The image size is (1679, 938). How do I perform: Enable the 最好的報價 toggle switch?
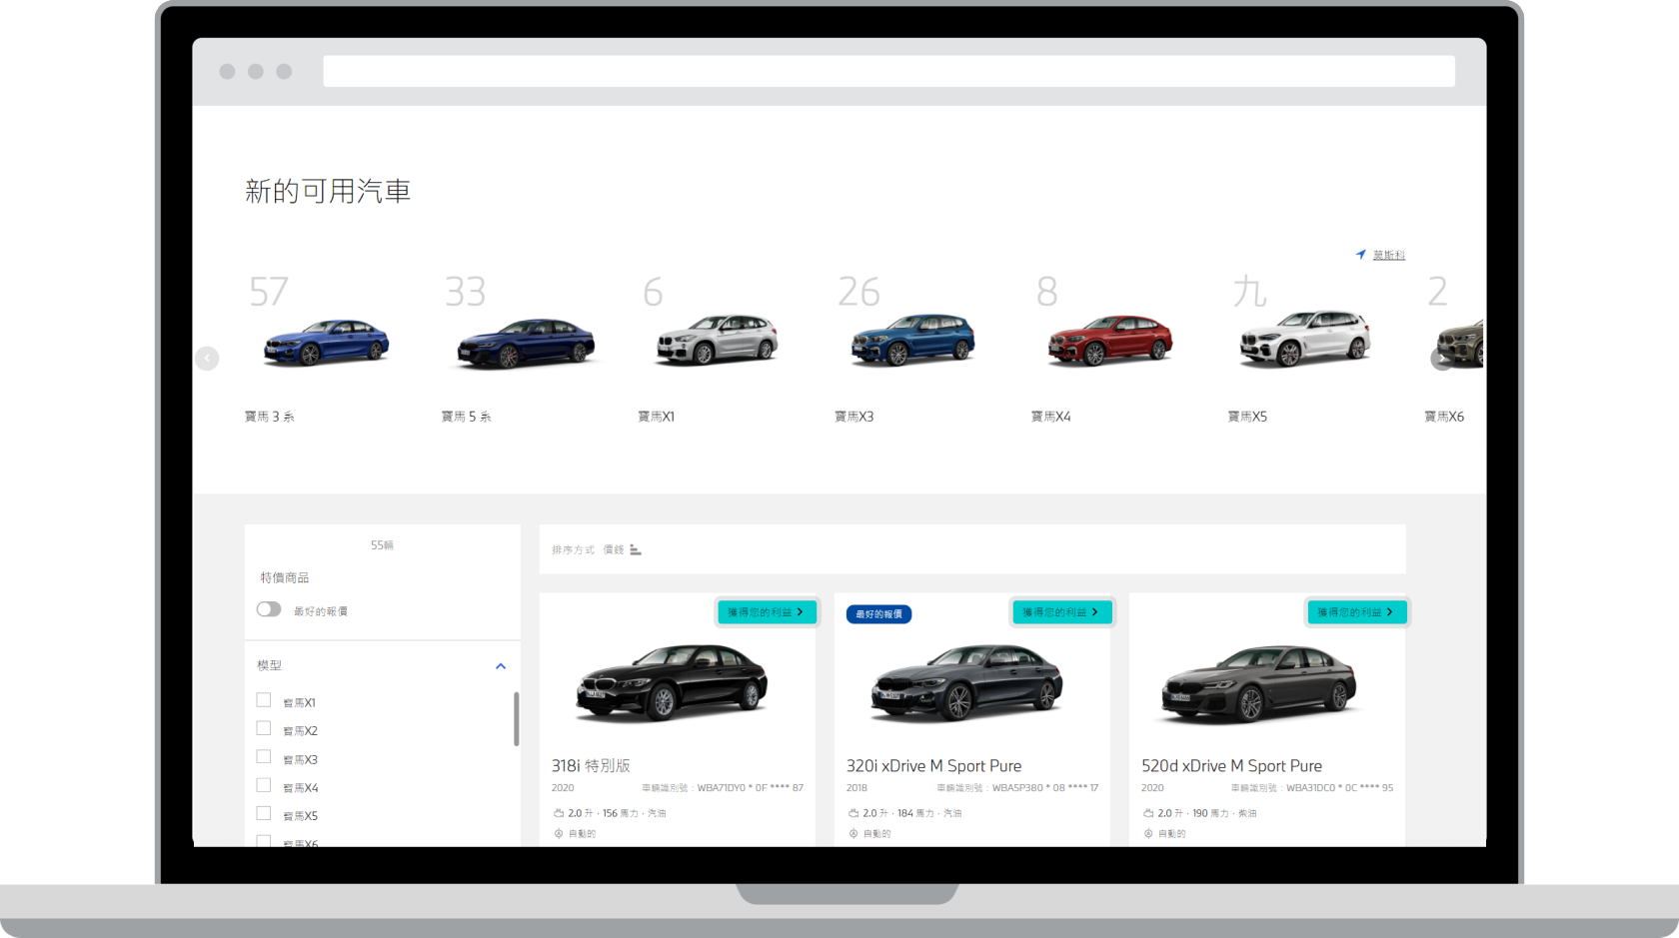point(269,609)
